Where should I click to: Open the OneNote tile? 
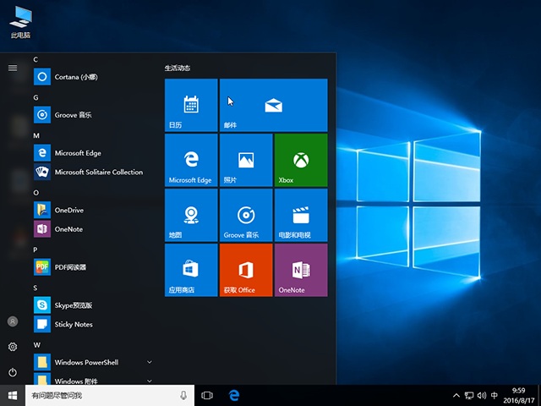coord(301,270)
